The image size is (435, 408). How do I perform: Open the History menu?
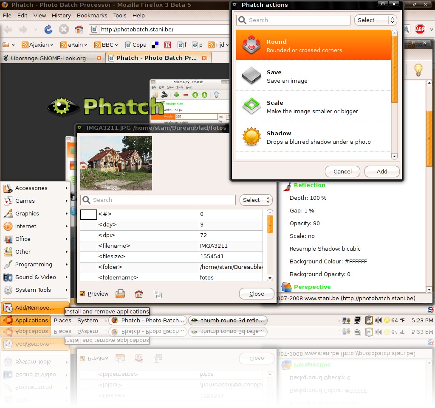click(61, 16)
